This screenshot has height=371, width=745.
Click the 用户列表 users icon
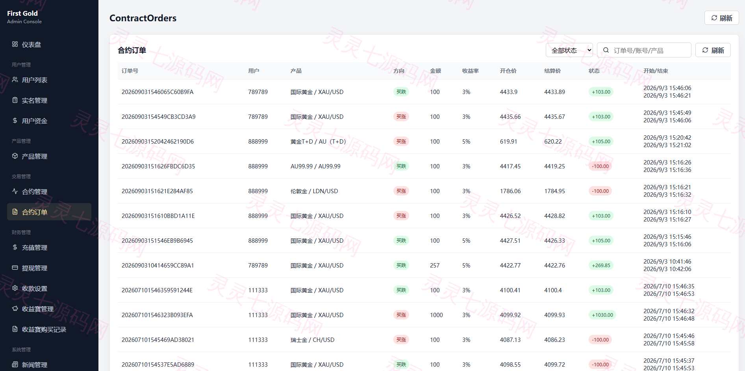click(15, 79)
